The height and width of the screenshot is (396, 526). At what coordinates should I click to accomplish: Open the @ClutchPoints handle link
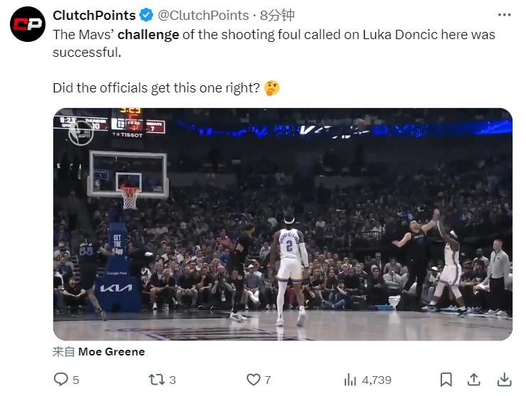click(x=203, y=15)
